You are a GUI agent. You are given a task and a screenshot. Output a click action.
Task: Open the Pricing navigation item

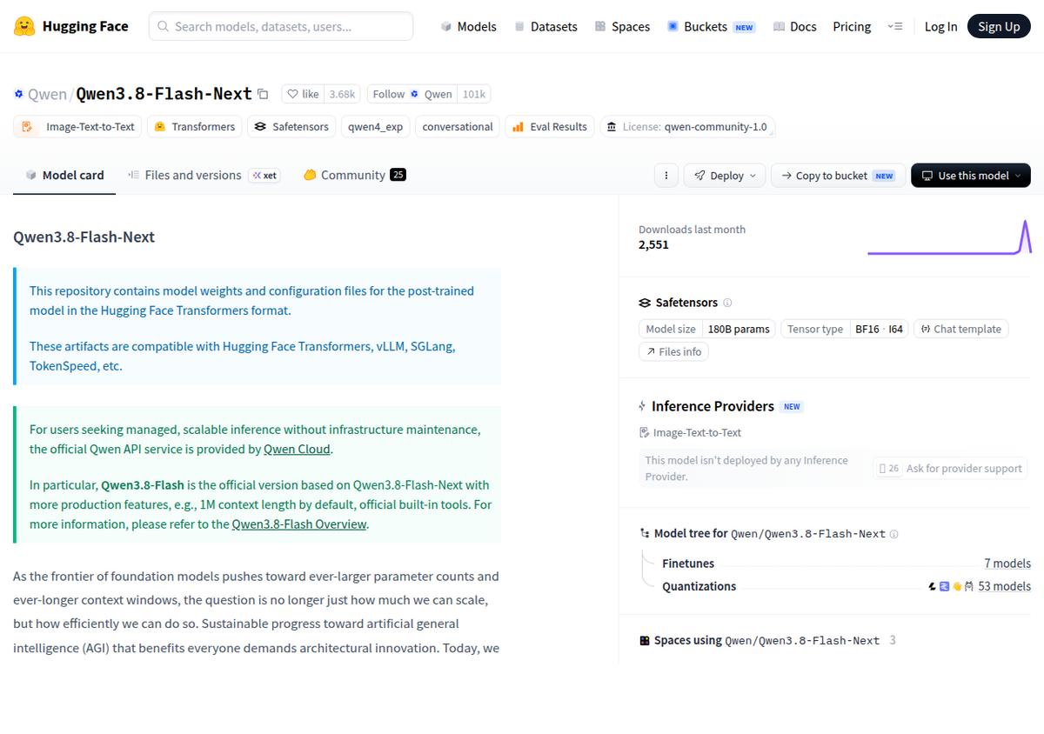click(x=852, y=27)
